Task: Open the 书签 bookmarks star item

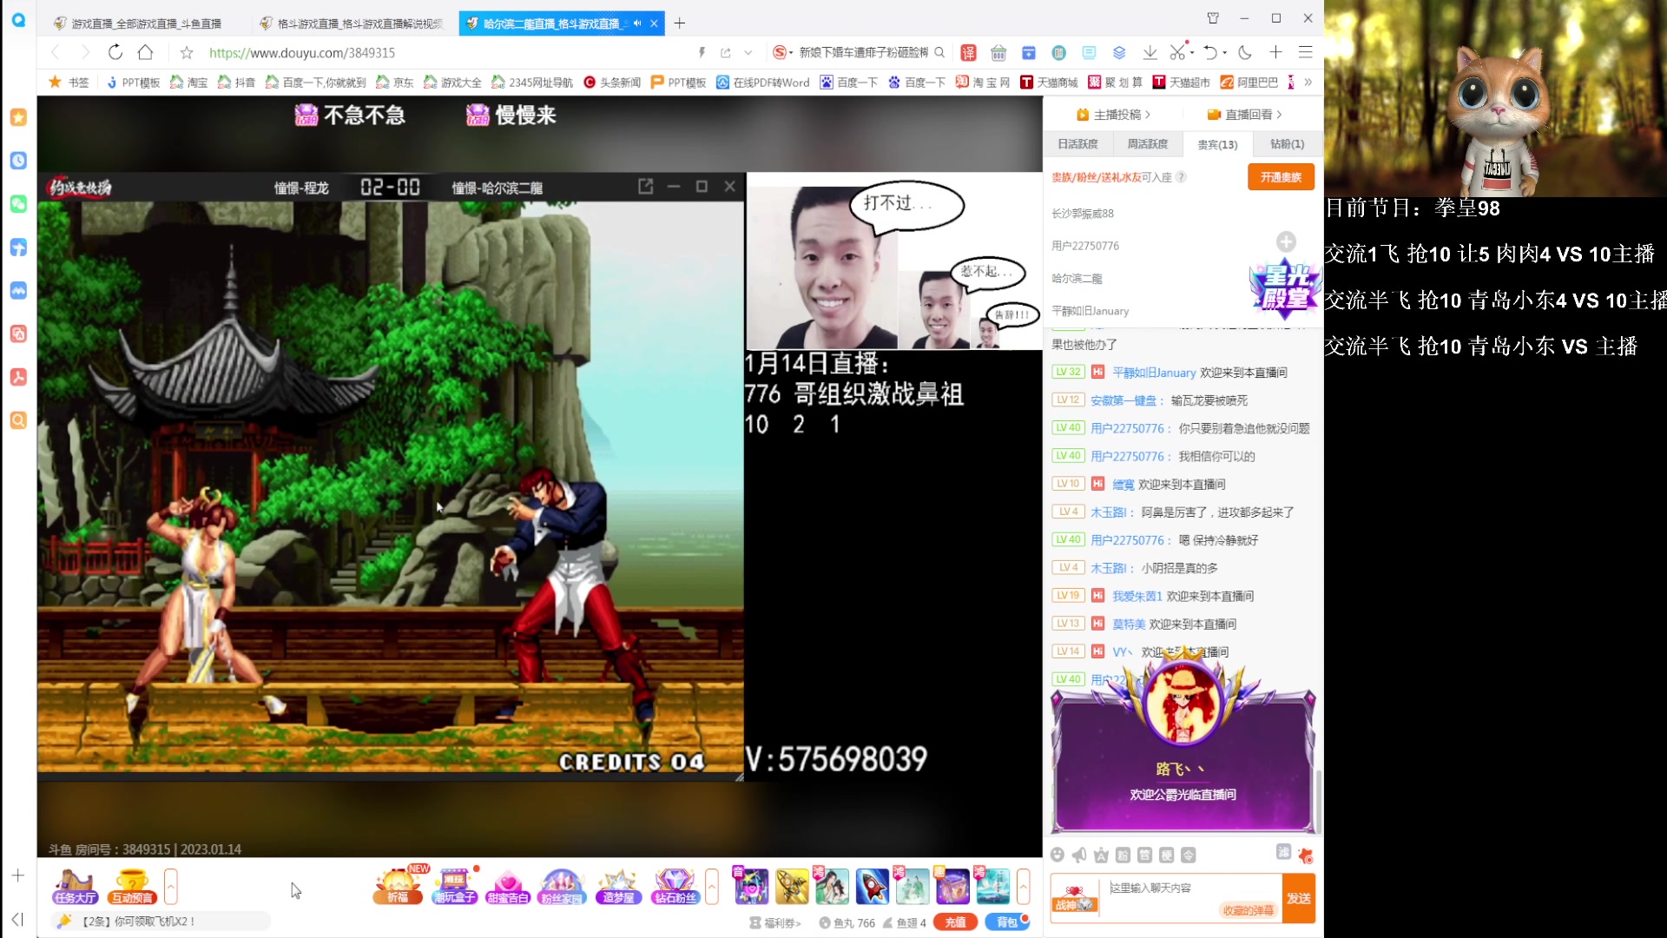Action: [x=69, y=83]
